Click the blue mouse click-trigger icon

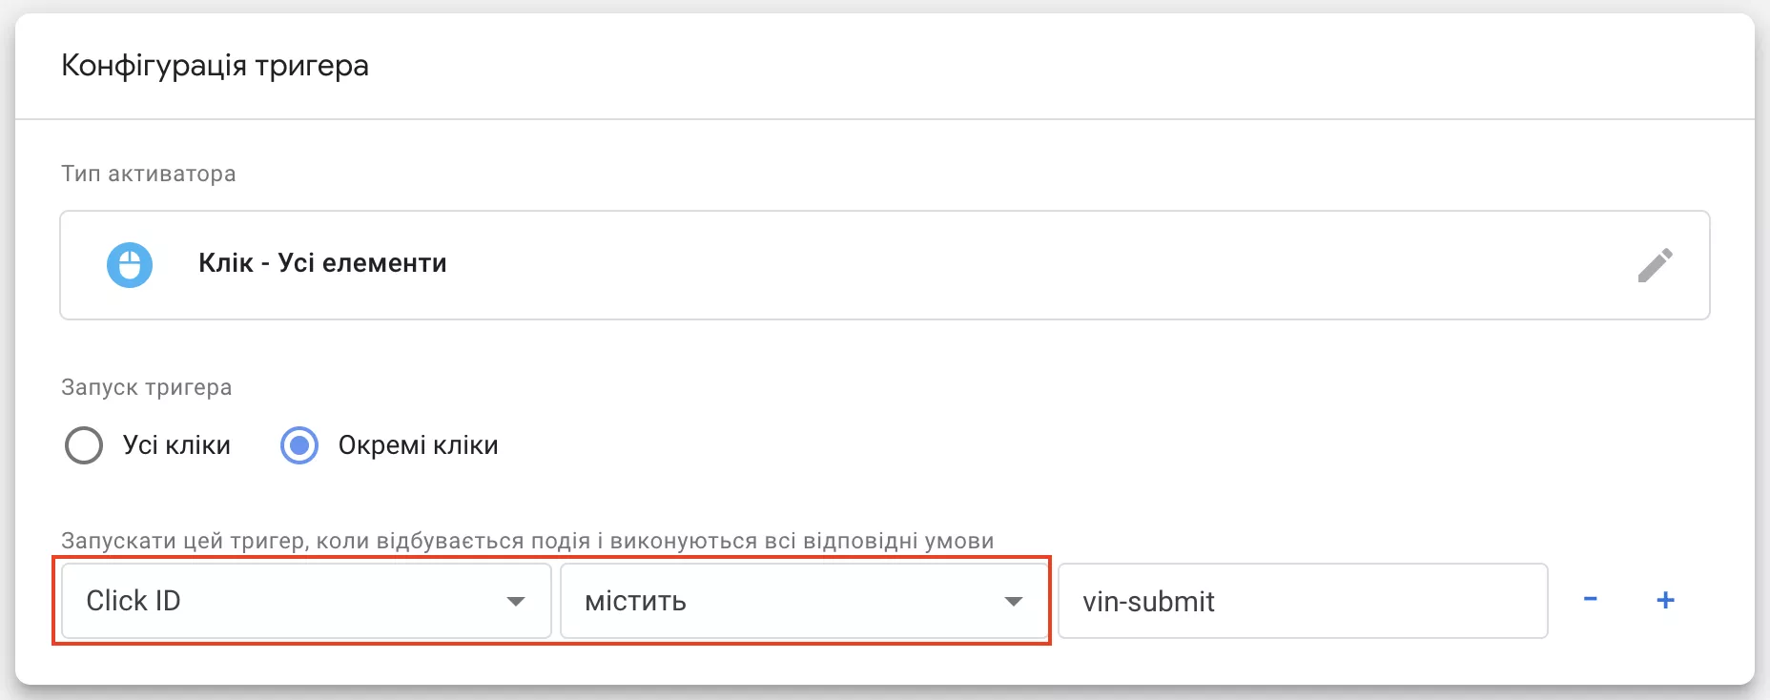(x=130, y=264)
